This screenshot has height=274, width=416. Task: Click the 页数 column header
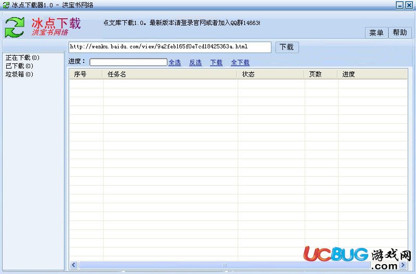[x=321, y=74]
